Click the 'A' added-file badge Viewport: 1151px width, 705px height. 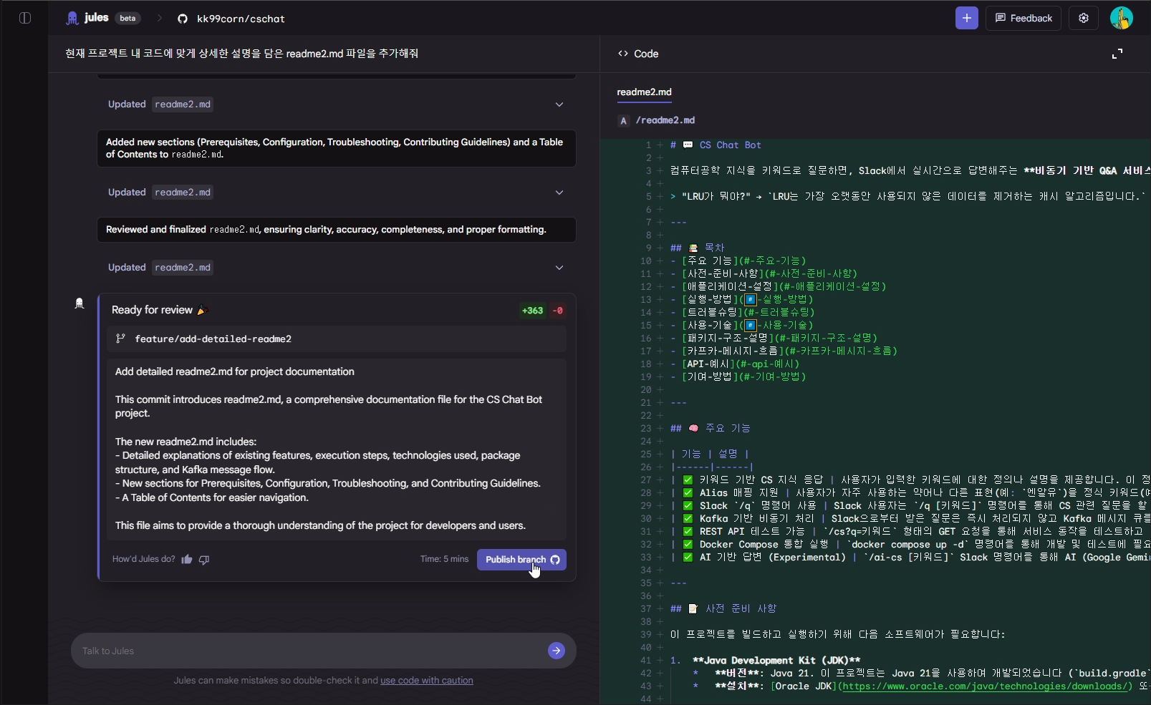624,120
